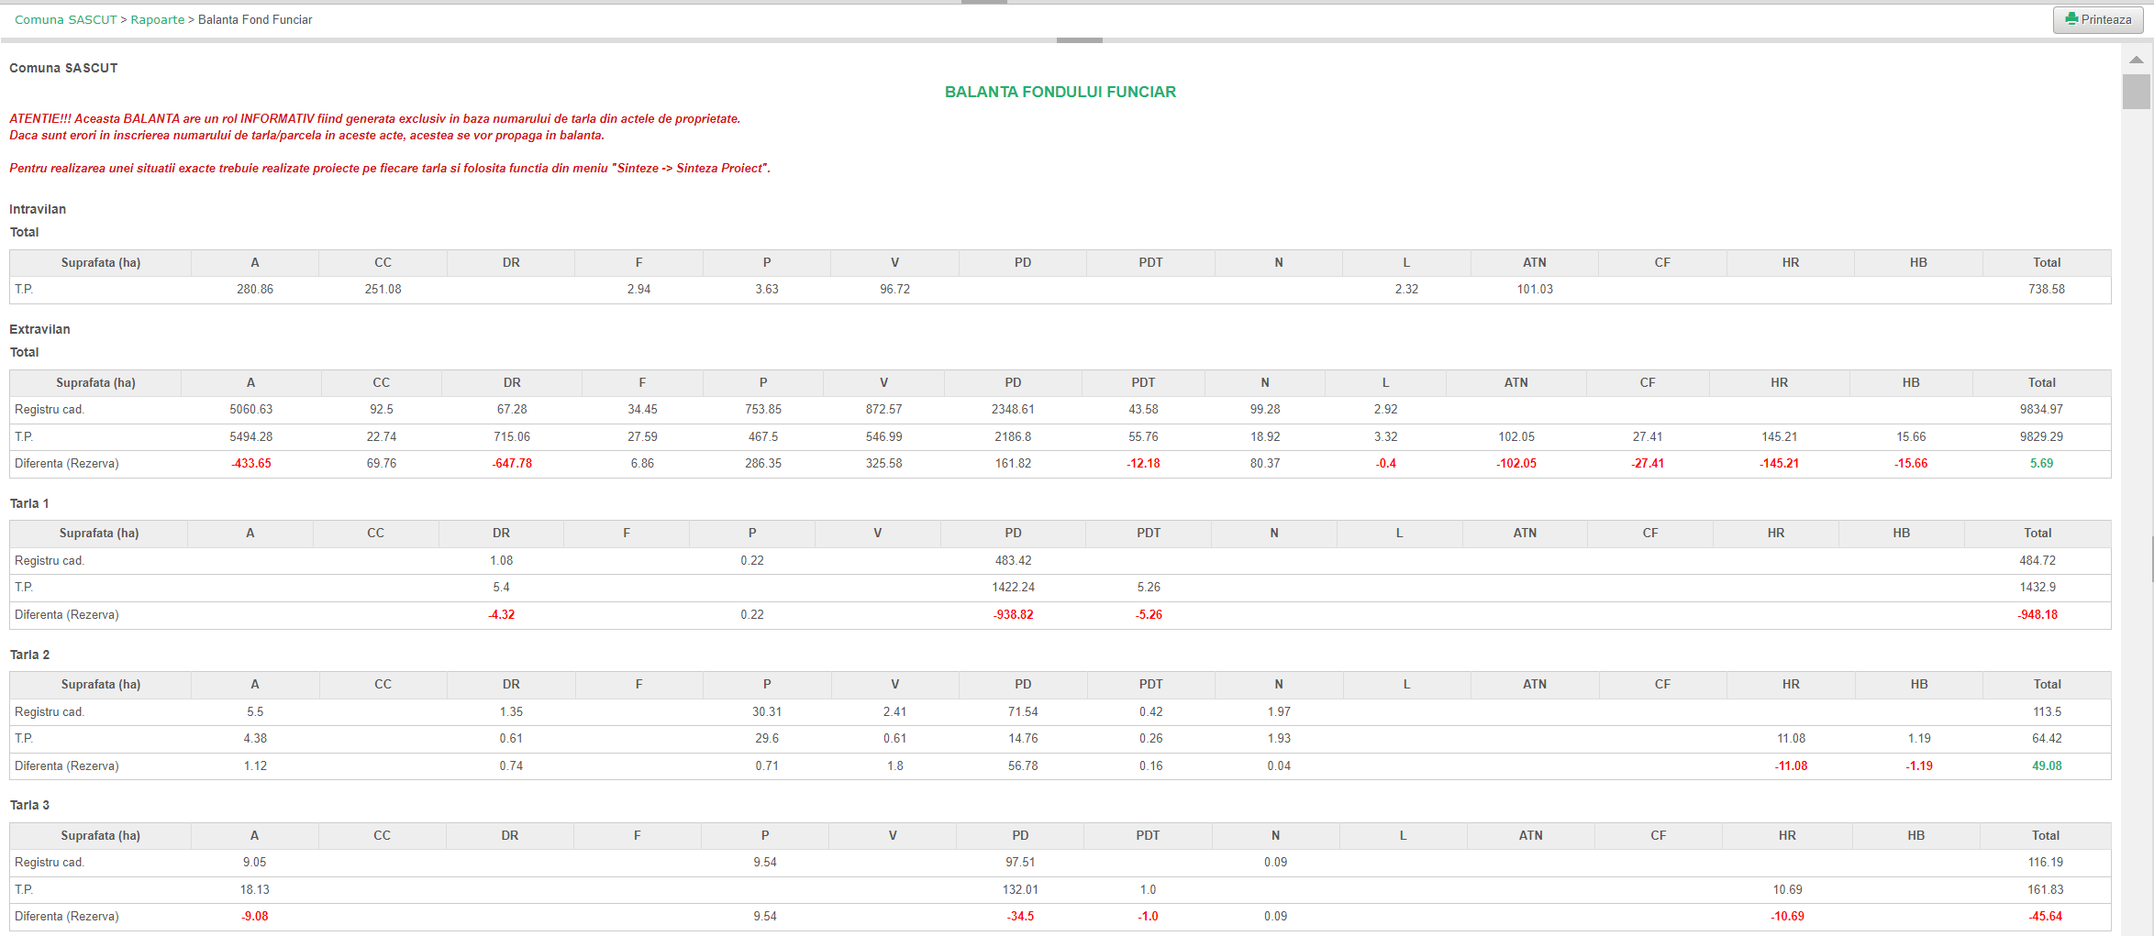Select the Tarla 3 difference total -45.64
Image resolution: width=2154 pixels, height=936 pixels.
click(2045, 917)
